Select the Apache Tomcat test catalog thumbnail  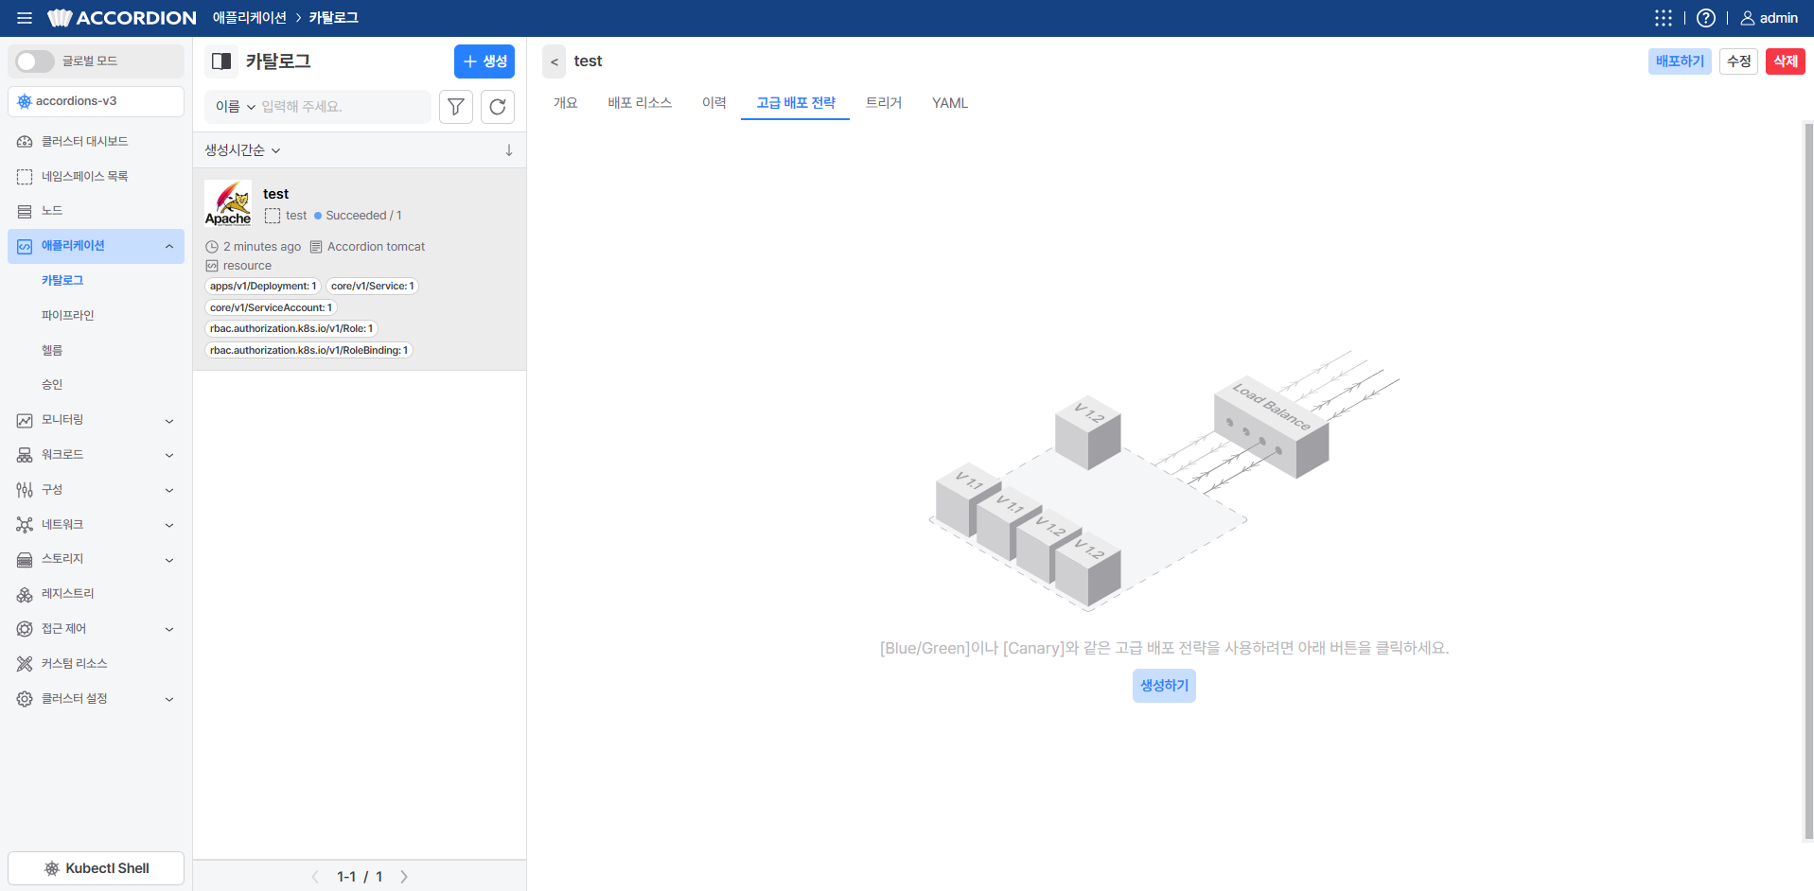(x=228, y=203)
